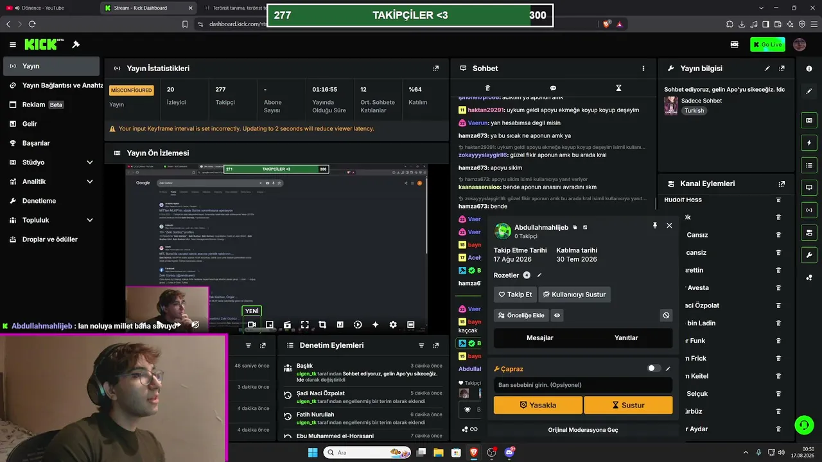Edit stream info with Yayın bilgisi pencil
Screen dimensions: 822x462
(767, 68)
